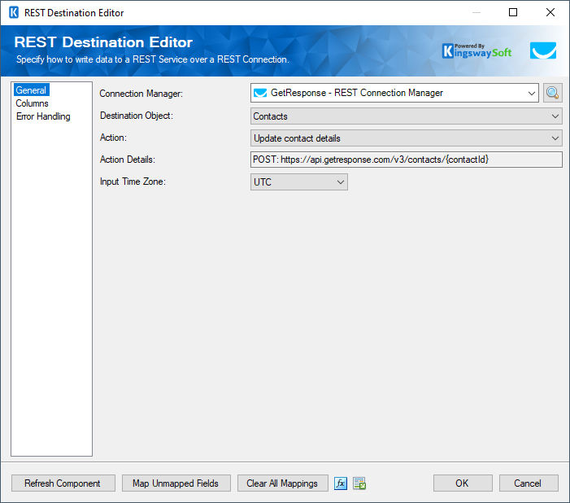Click the KingswaySoft logo in the banner
Viewport: 570px width, 503px height.
[476, 51]
